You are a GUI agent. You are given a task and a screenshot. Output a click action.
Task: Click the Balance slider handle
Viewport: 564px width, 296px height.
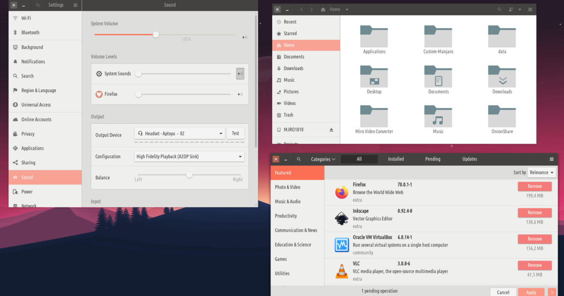[x=189, y=175]
